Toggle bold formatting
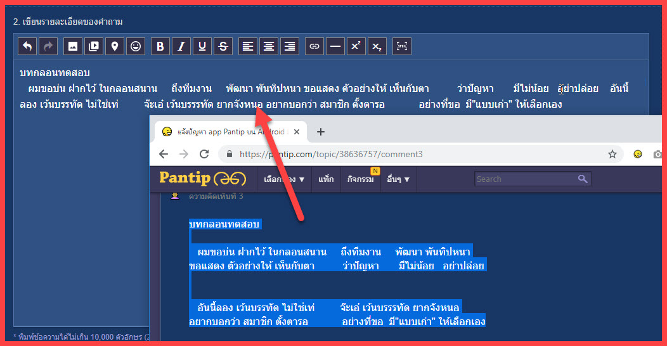The image size is (667, 346). click(x=160, y=46)
